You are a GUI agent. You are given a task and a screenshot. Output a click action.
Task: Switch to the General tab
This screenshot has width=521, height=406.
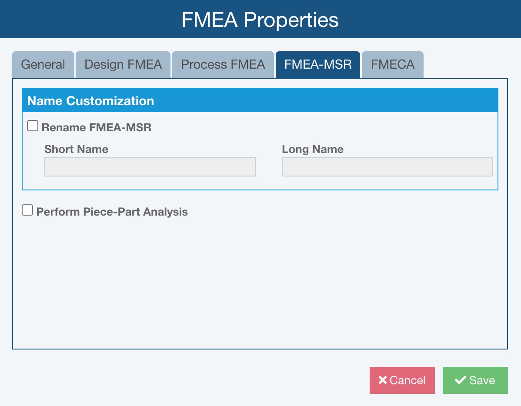click(43, 64)
